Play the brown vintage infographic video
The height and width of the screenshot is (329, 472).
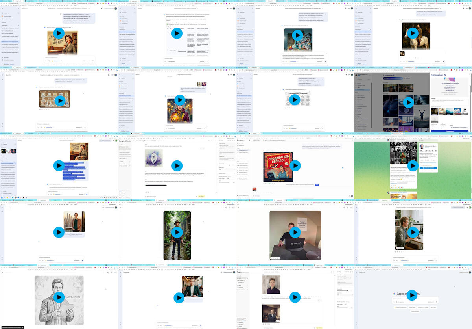click(x=59, y=100)
